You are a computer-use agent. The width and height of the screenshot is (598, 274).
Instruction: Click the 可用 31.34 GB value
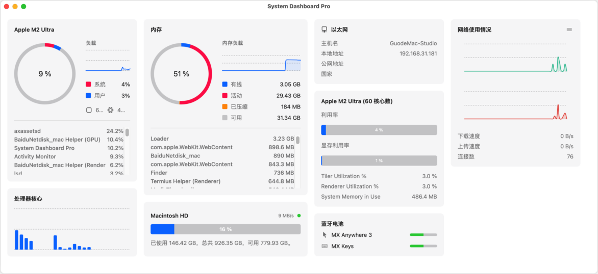pyautogui.click(x=289, y=118)
